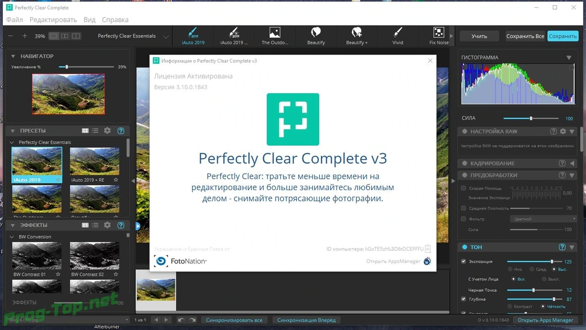Open the Цветной filter dropdown
586x330 pixels.
pyautogui.click(x=543, y=219)
